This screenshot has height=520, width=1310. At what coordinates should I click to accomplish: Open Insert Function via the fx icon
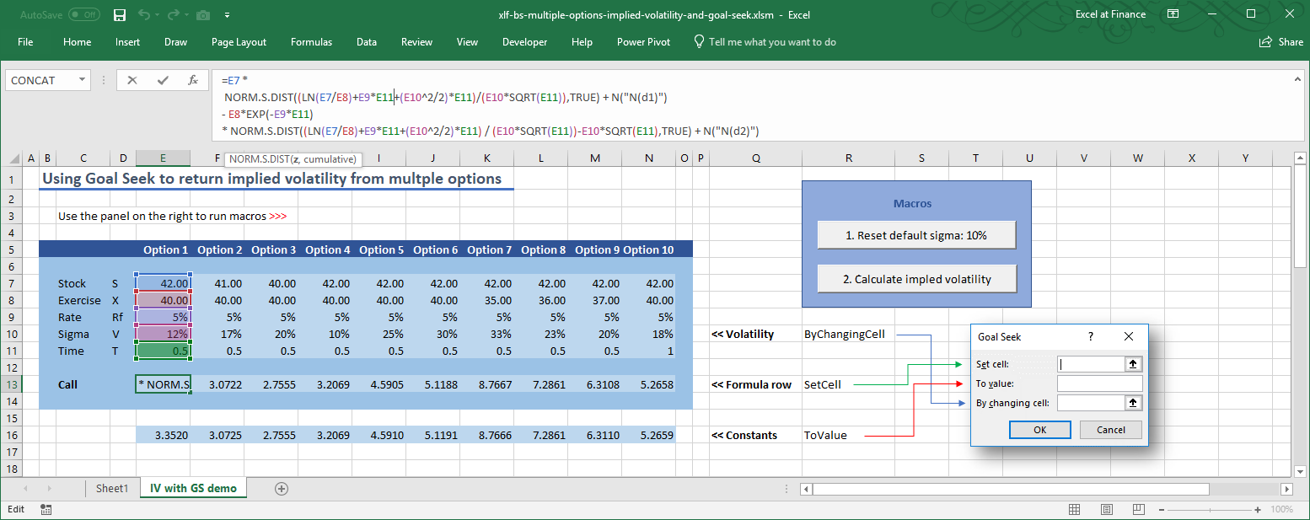pos(193,81)
